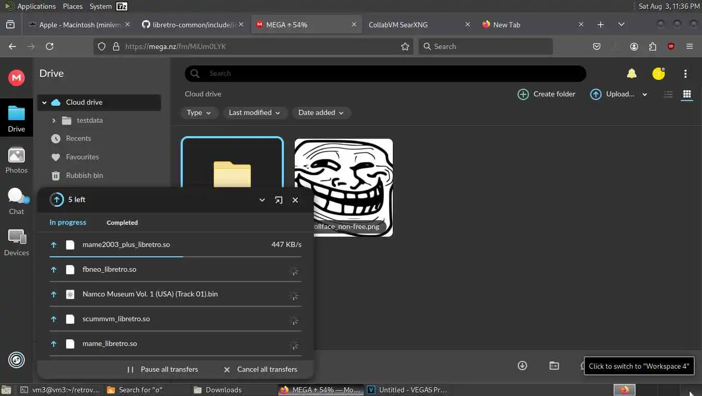Image resolution: width=702 pixels, height=396 pixels.
Task: Pop out the transfers panel to full view
Action: [279, 200]
